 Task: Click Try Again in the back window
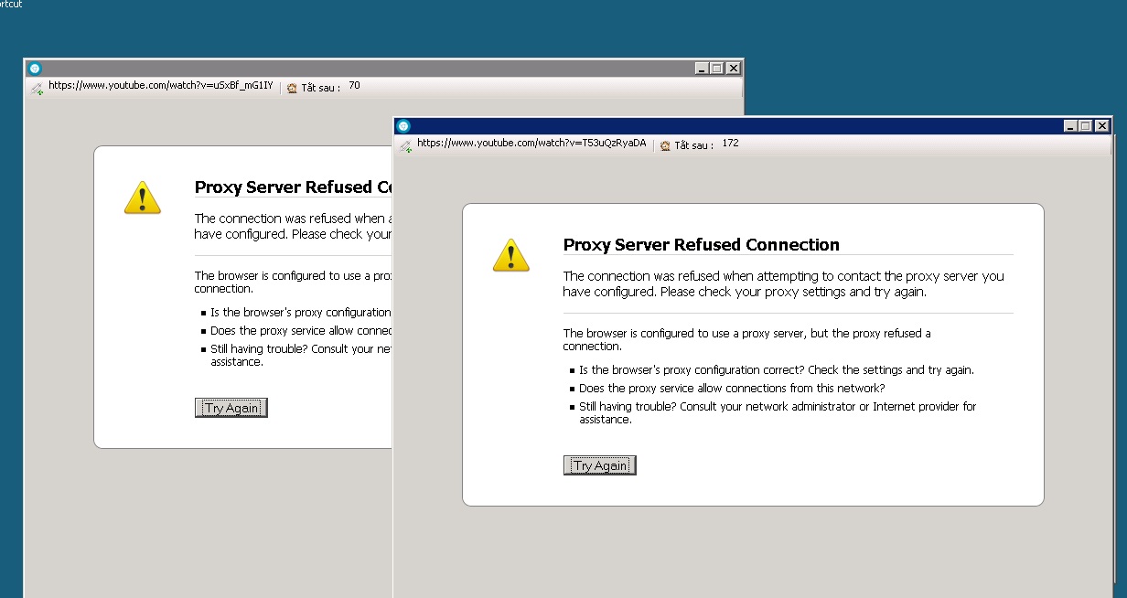231,408
